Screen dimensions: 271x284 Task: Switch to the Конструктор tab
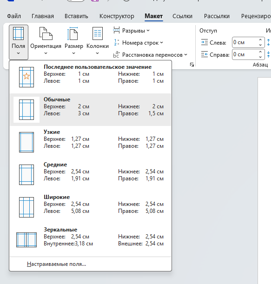click(x=117, y=16)
